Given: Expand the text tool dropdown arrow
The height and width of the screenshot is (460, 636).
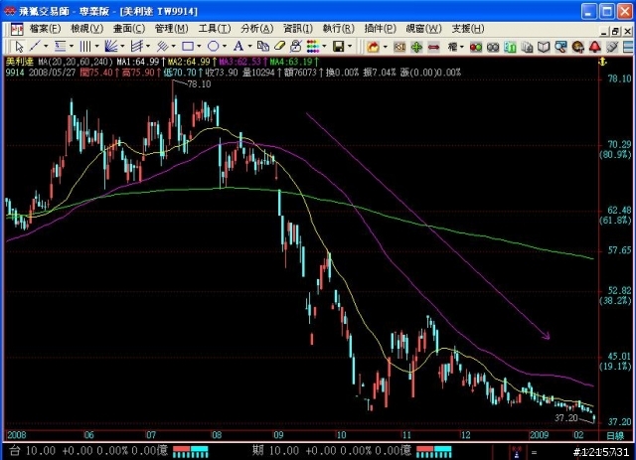Looking at the screenshot, I should 249,47.
